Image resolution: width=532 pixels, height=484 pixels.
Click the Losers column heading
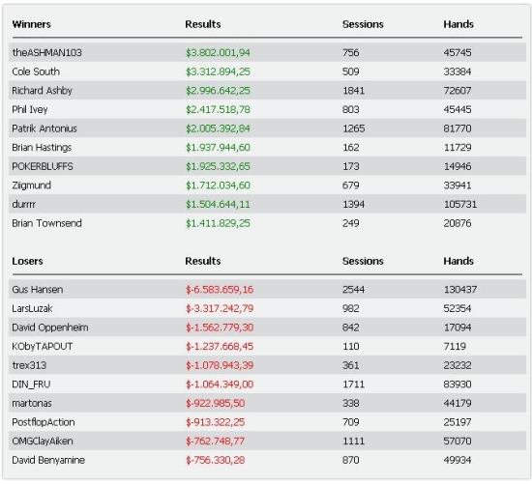(x=27, y=261)
